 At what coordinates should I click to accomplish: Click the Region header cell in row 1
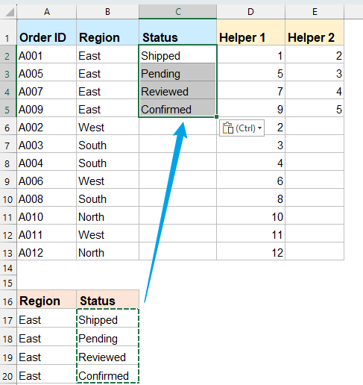(x=107, y=32)
